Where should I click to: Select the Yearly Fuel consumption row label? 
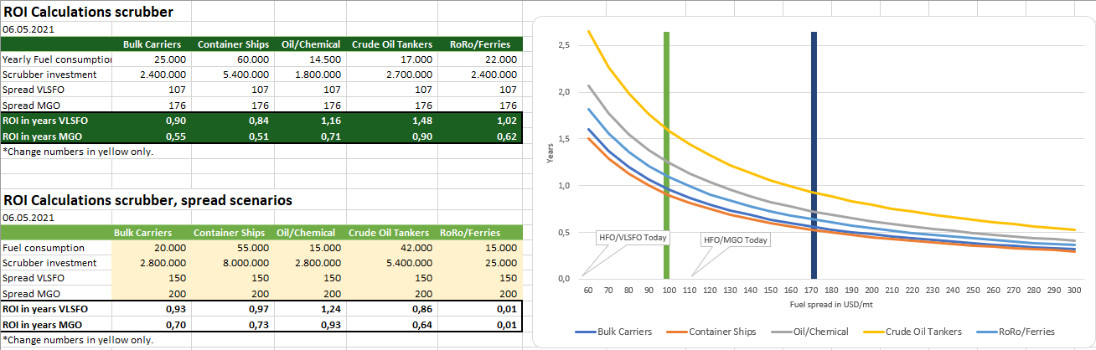pos(57,59)
